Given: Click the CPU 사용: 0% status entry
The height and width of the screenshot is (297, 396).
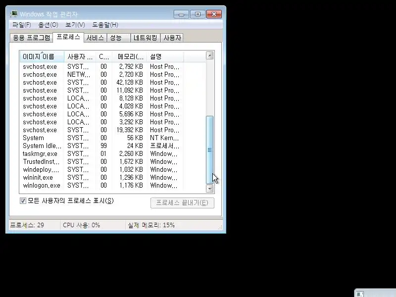Looking at the screenshot, I should click(x=81, y=225).
